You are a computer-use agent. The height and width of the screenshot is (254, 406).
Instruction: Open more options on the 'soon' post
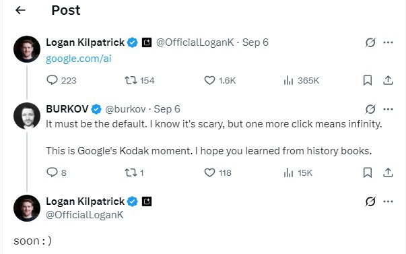click(388, 201)
